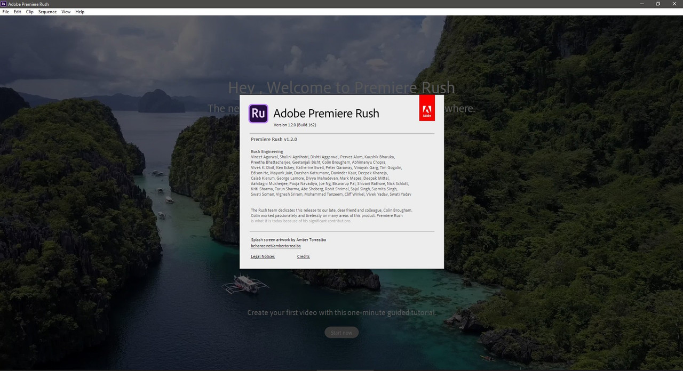Click the red Adobe logo badge

click(427, 108)
